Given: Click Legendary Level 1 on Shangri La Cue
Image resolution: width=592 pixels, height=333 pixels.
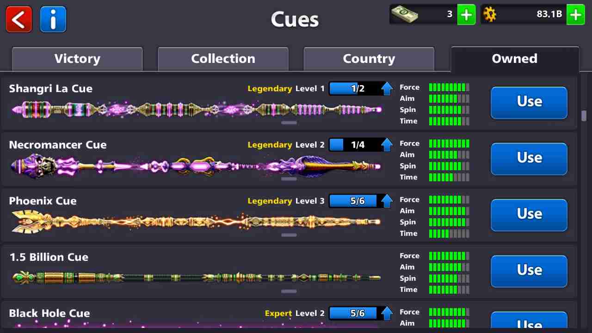Looking at the screenshot, I should pyautogui.click(x=286, y=88).
